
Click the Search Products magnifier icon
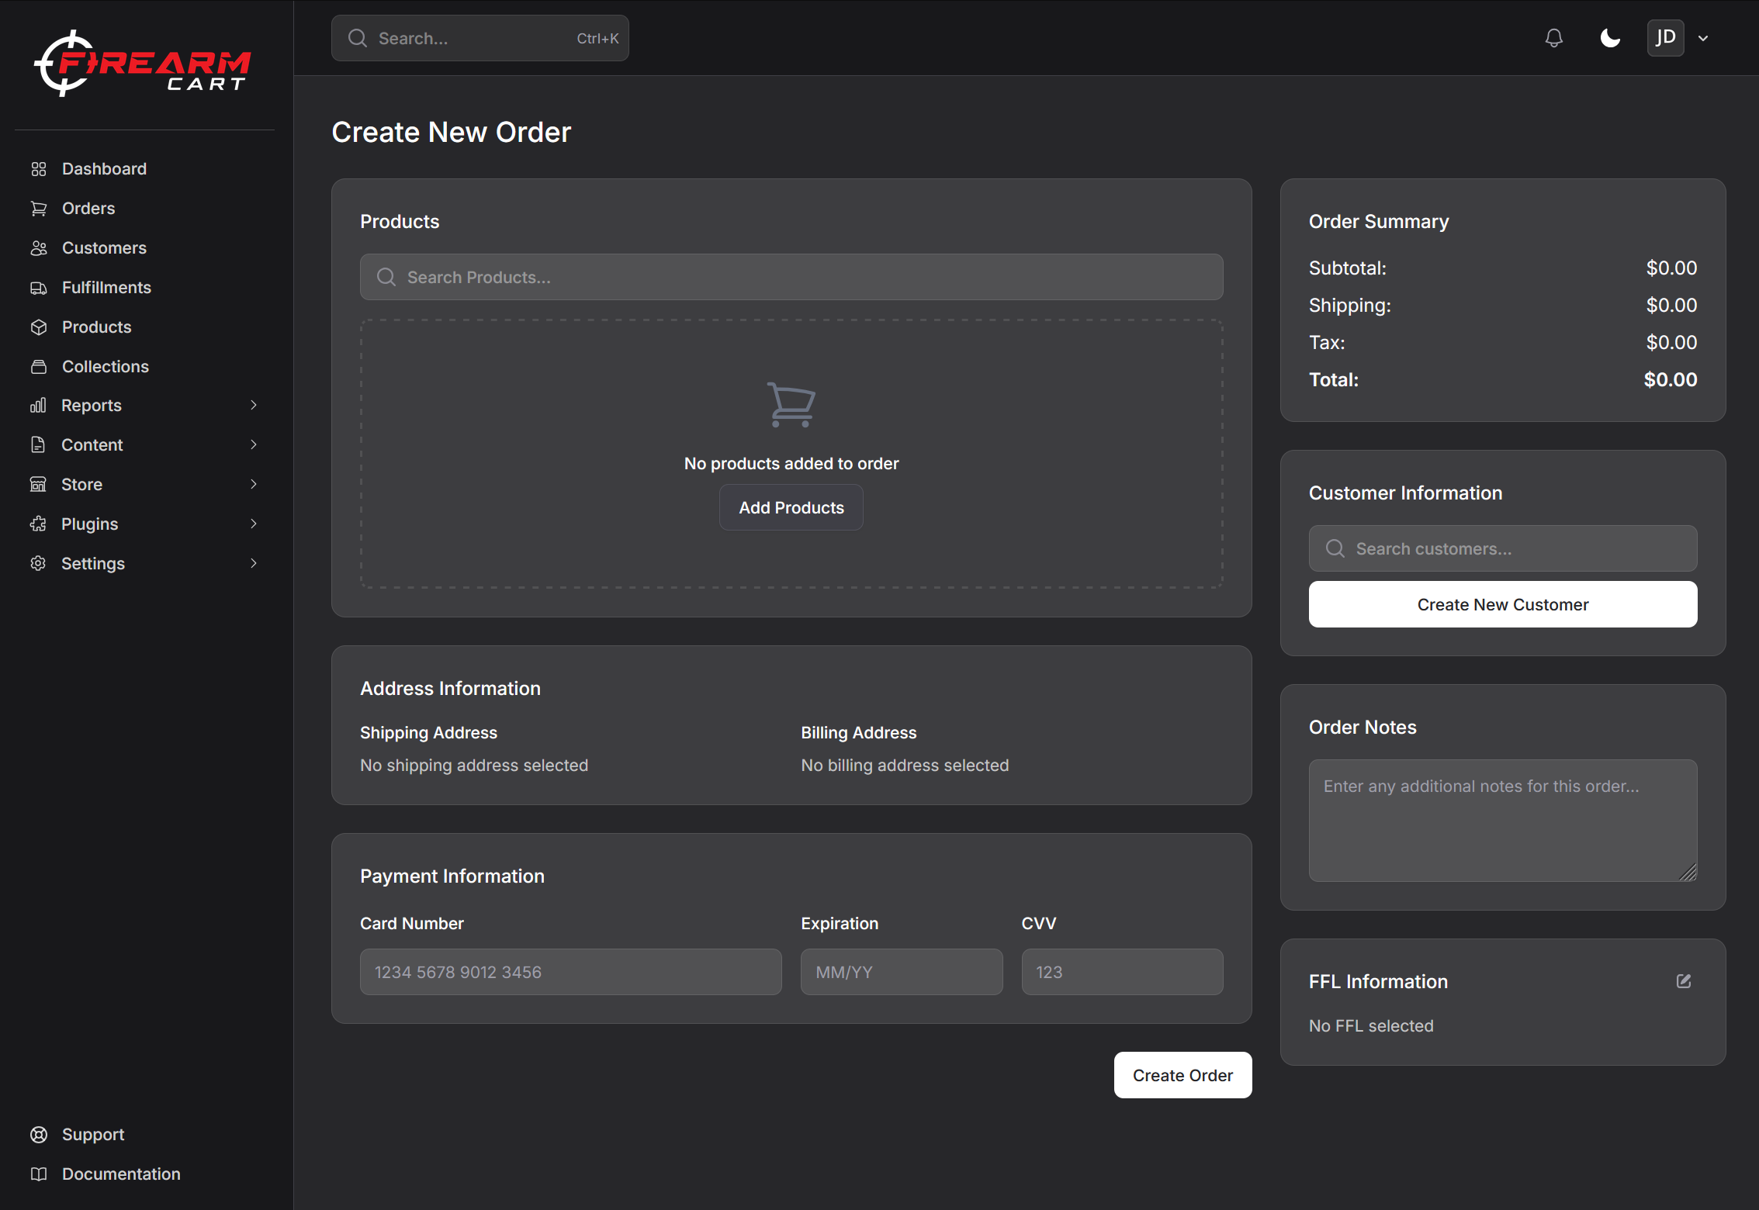pos(386,277)
